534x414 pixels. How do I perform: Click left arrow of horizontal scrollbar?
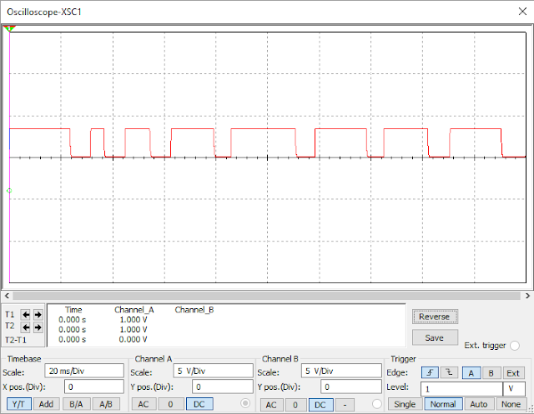pos(7,296)
